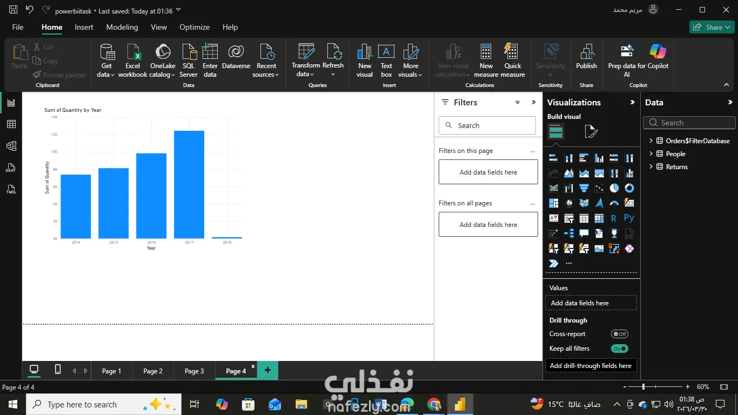This screenshot has width=738, height=415.
Task: Choose the funnel chart visual
Action: (x=584, y=188)
